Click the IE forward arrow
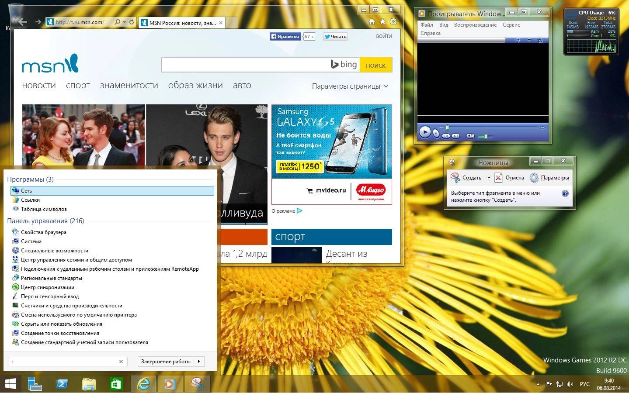 [38, 22]
